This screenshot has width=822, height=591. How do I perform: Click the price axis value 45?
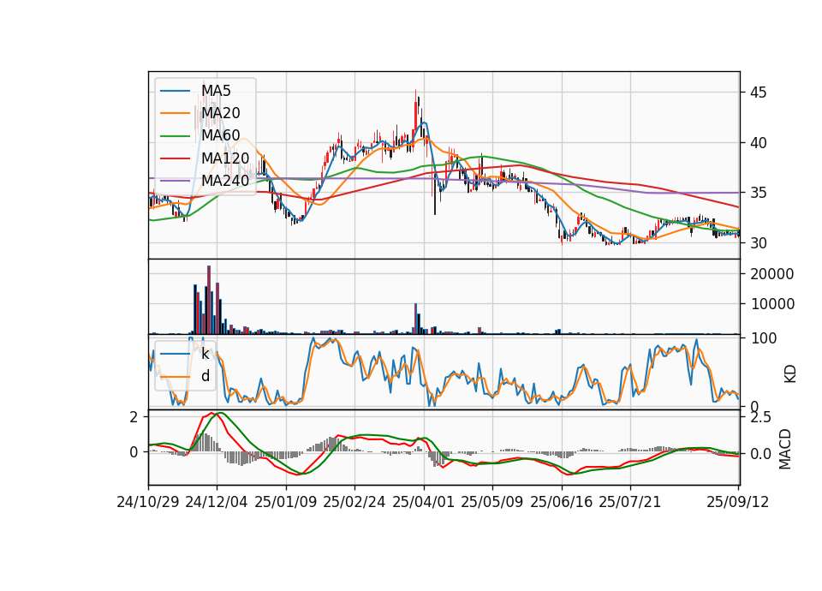[758, 93]
